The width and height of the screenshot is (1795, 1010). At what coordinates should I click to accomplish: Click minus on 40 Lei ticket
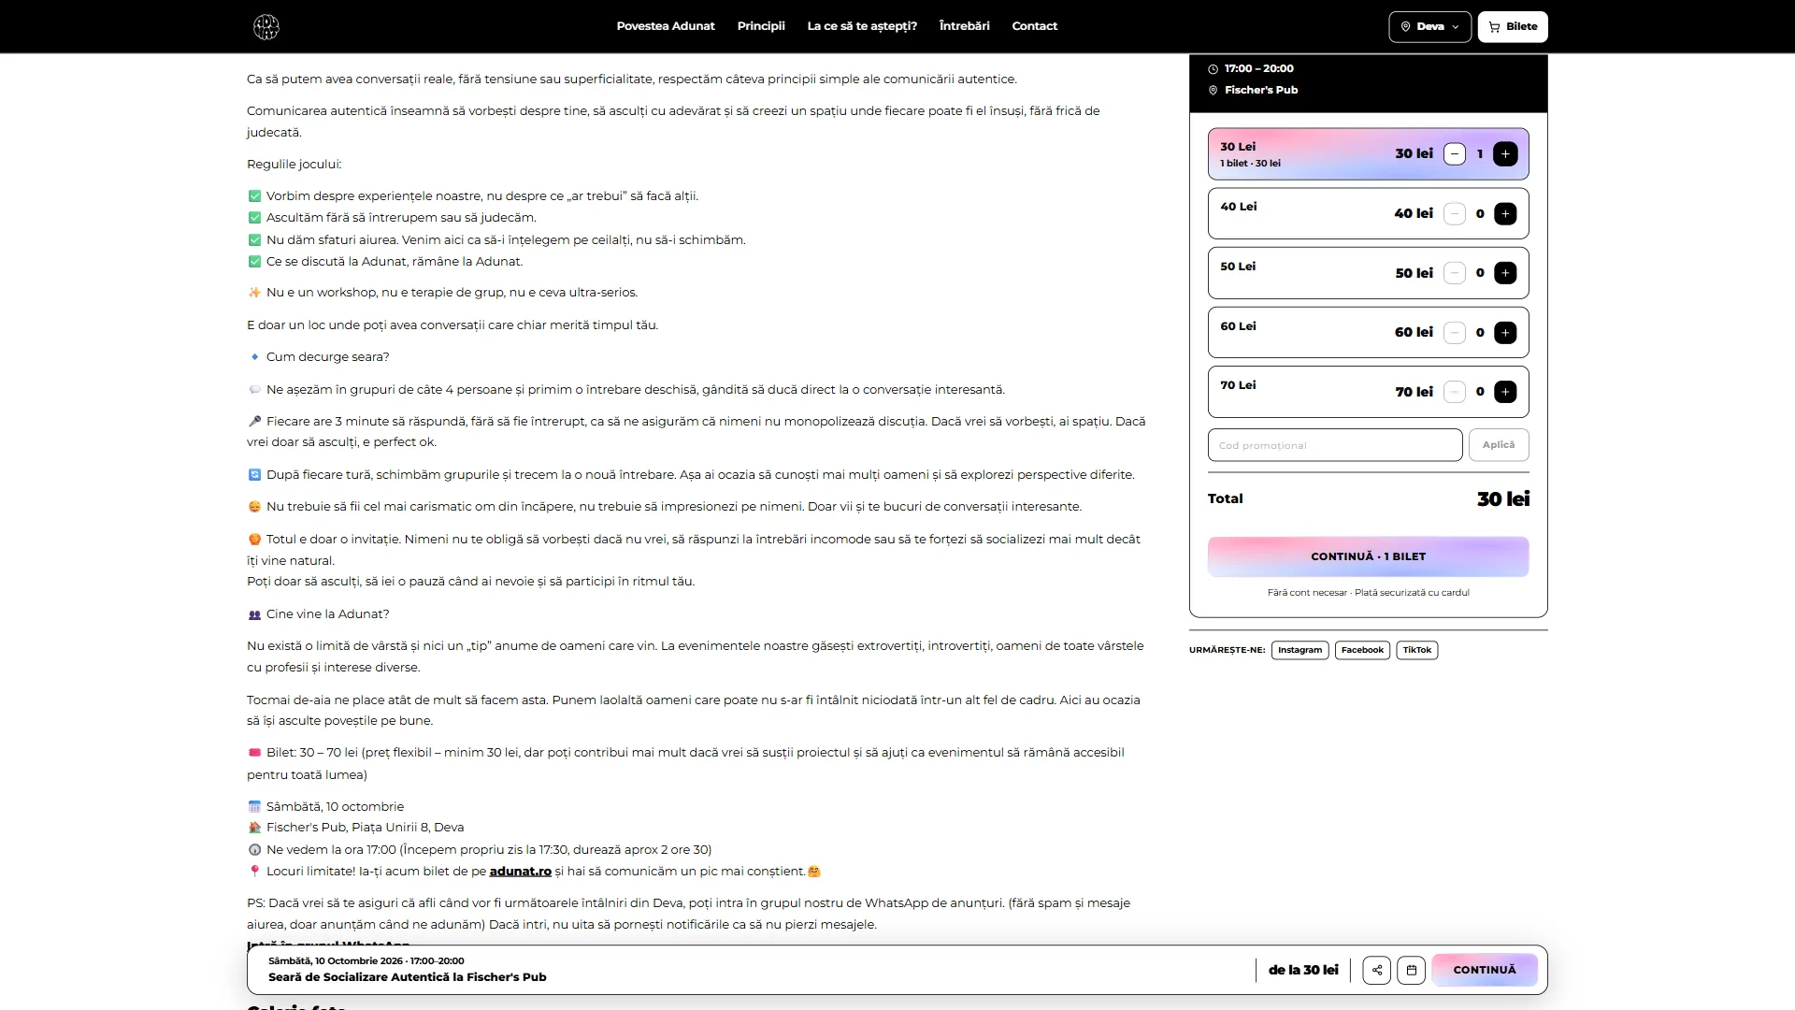(1455, 213)
